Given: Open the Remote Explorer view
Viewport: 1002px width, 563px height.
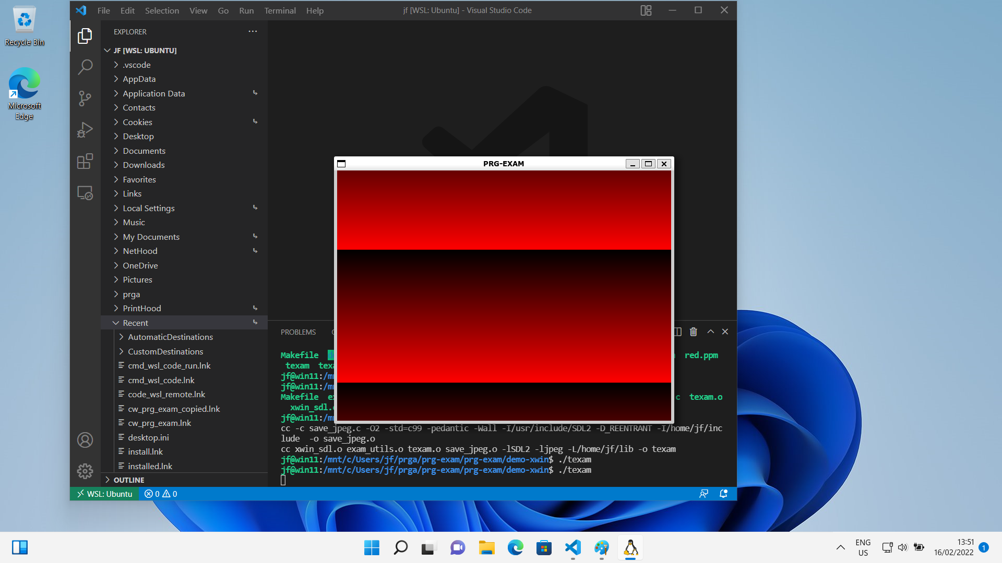Looking at the screenshot, I should [x=85, y=193].
